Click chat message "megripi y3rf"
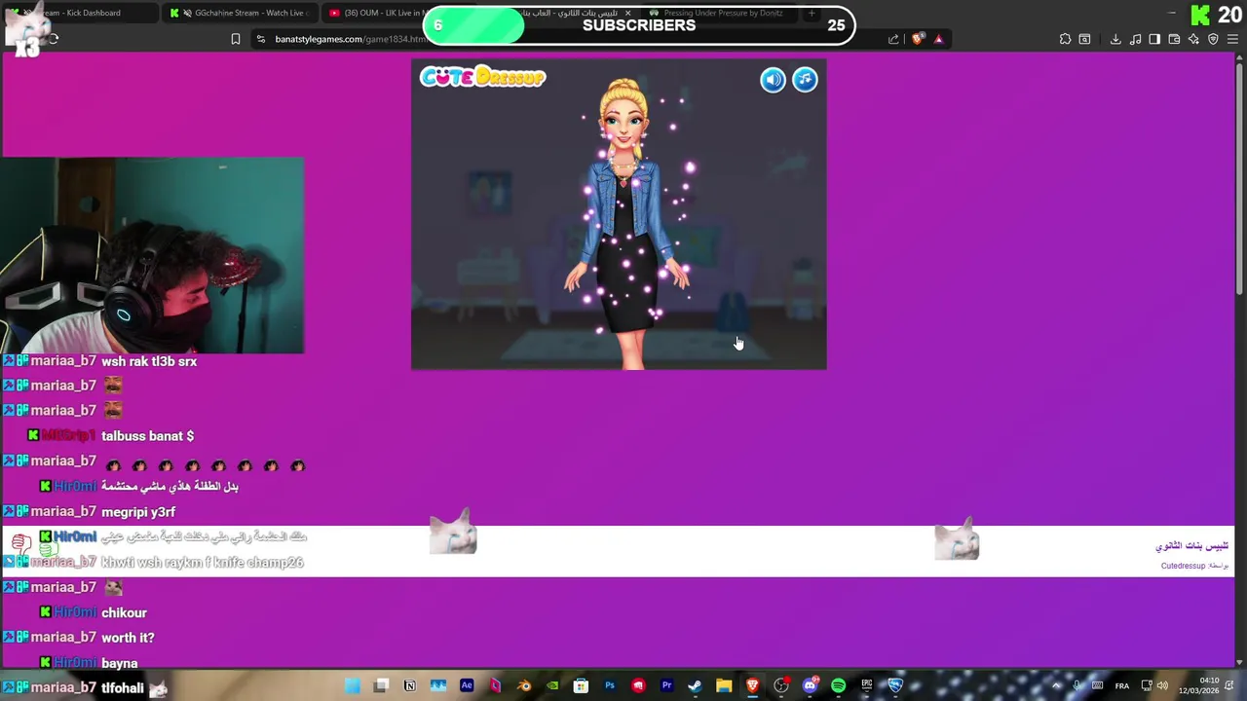 tap(138, 512)
